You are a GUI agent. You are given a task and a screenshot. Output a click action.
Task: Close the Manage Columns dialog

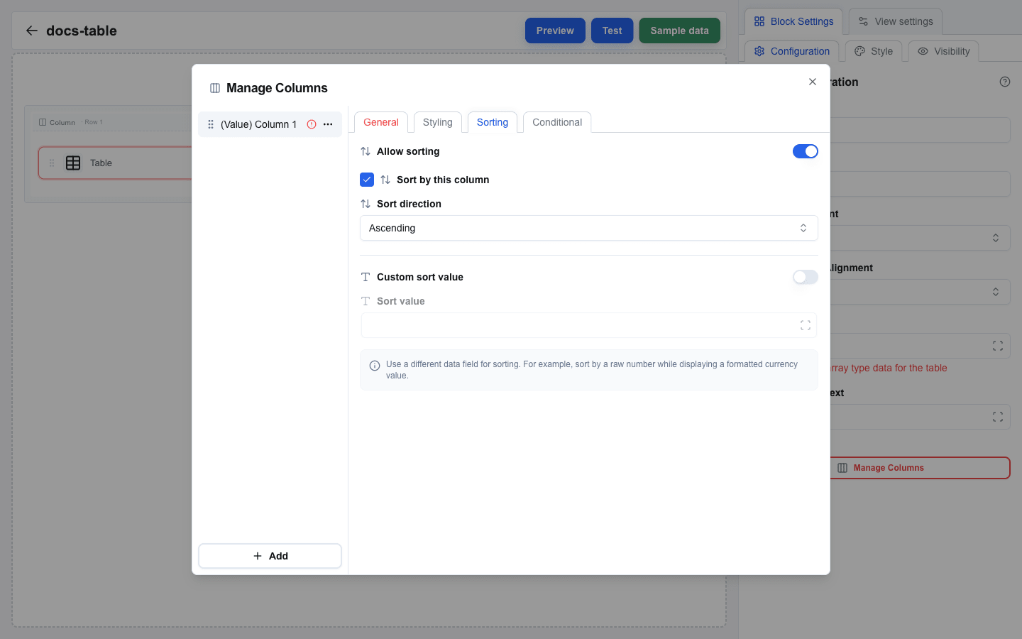[813, 82]
